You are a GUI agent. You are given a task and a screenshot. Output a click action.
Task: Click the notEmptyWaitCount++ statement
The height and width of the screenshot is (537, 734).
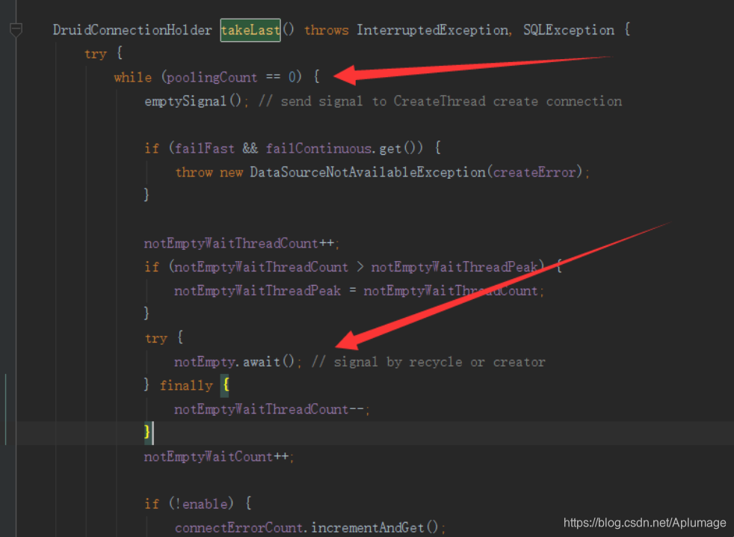click(x=219, y=457)
